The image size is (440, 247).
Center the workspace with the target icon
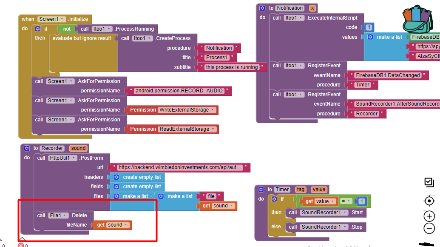(x=429, y=201)
